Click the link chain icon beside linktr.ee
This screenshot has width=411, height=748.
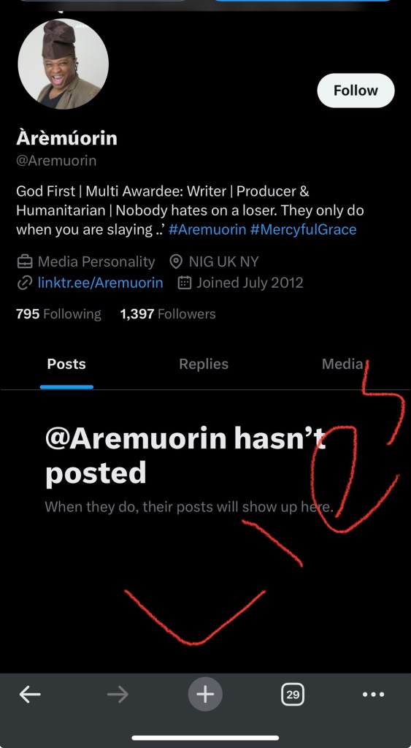24,283
